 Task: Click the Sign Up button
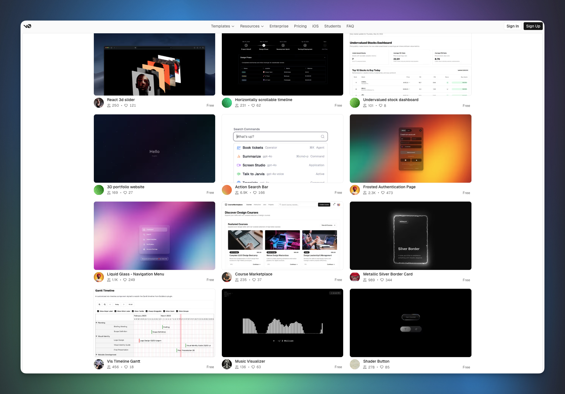[533, 26]
